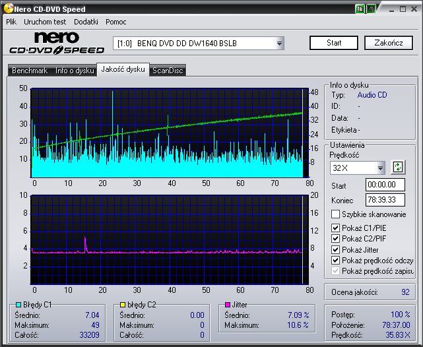Click the Zakończ button
Screen dimensions: 423x347
click(x=389, y=43)
